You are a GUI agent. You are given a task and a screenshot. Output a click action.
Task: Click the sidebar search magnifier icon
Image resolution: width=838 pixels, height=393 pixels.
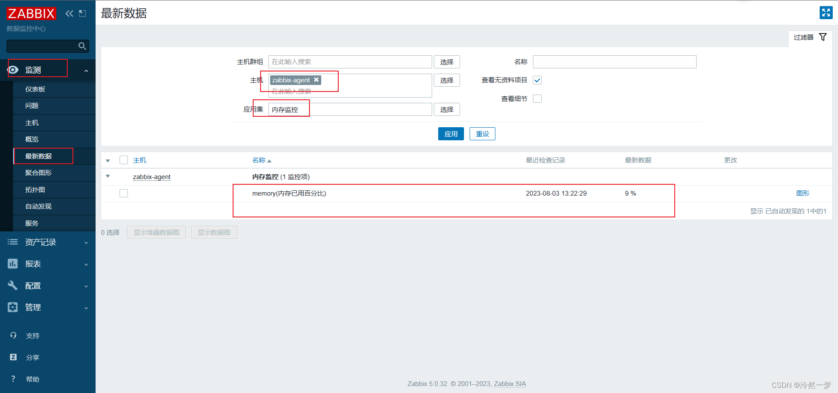click(82, 46)
